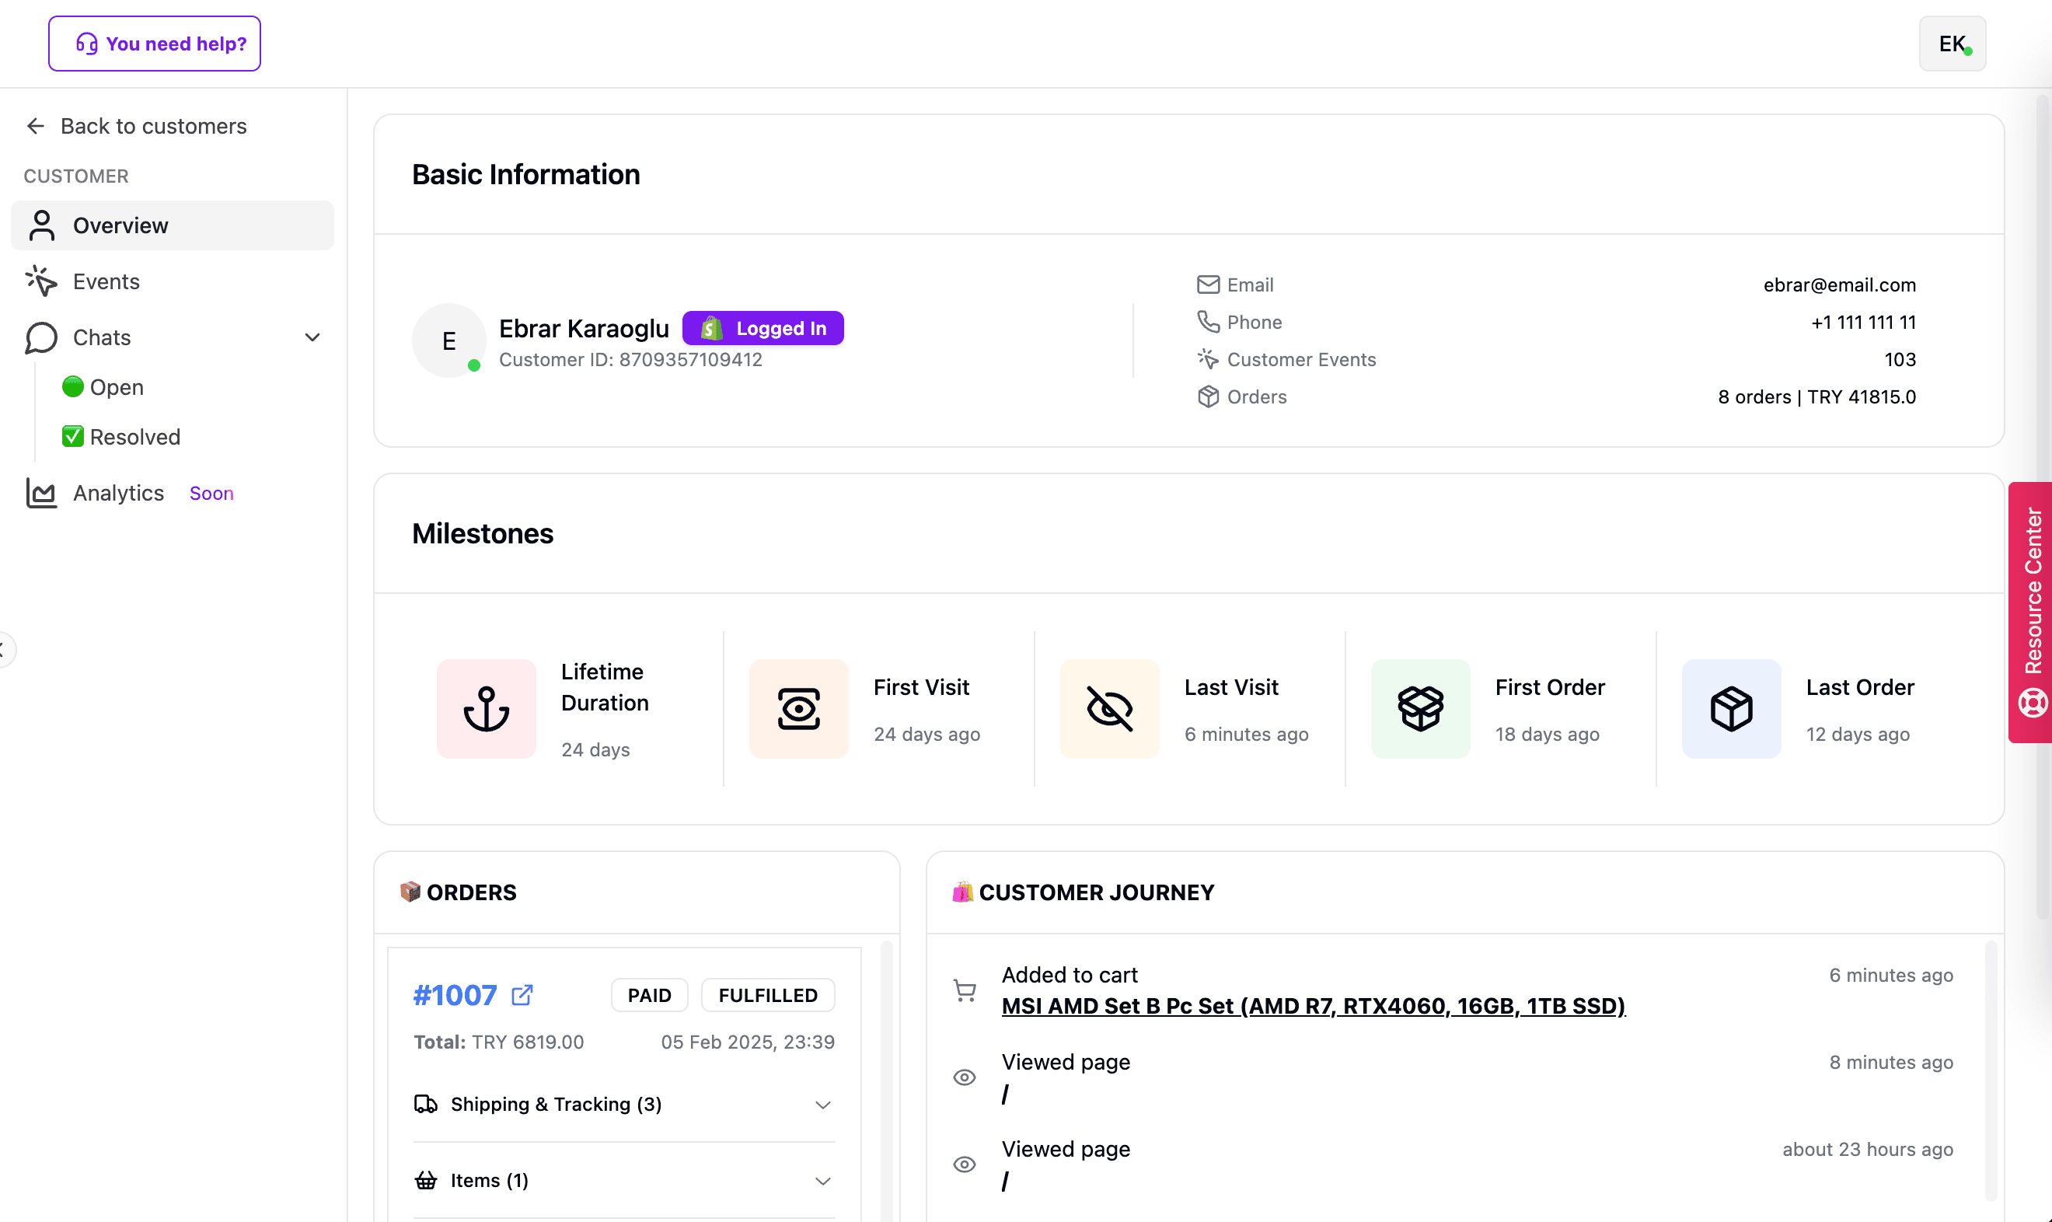Toggle visibility of Resolved chats

[135, 436]
